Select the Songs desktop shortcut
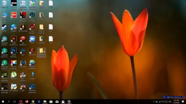This screenshot has height=104, width=186. (x=32, y=76)
